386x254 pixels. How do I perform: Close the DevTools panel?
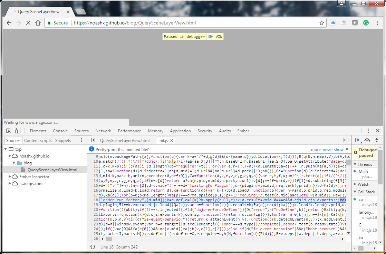coord(378,131)
